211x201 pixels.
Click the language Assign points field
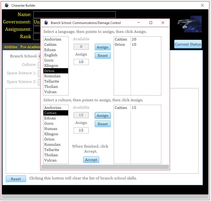point(81,62)
